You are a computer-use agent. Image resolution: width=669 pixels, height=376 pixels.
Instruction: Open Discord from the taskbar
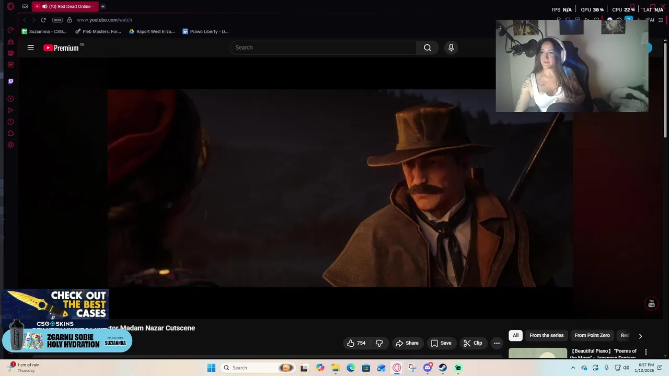pyautogui.click(x=428, y=368)
